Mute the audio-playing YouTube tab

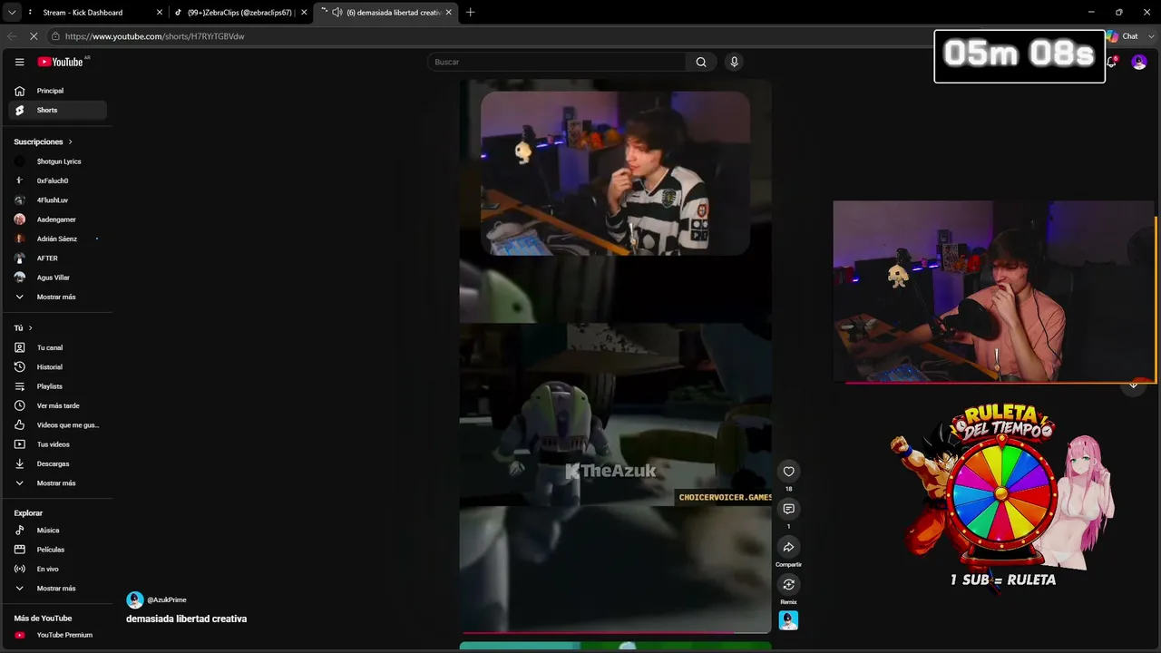[x=337, y=12]
